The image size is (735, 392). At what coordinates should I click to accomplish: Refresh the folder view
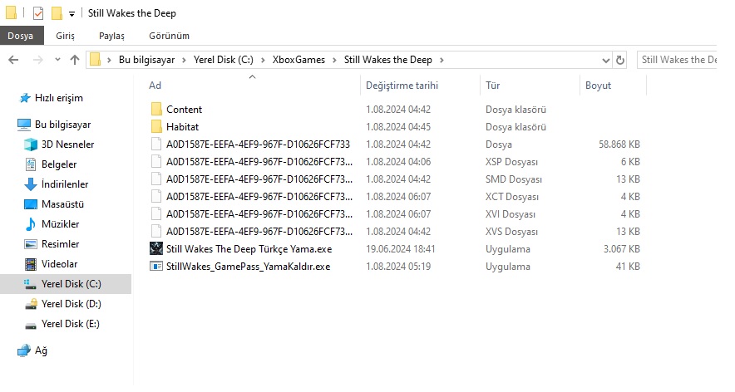click(620, 60)
